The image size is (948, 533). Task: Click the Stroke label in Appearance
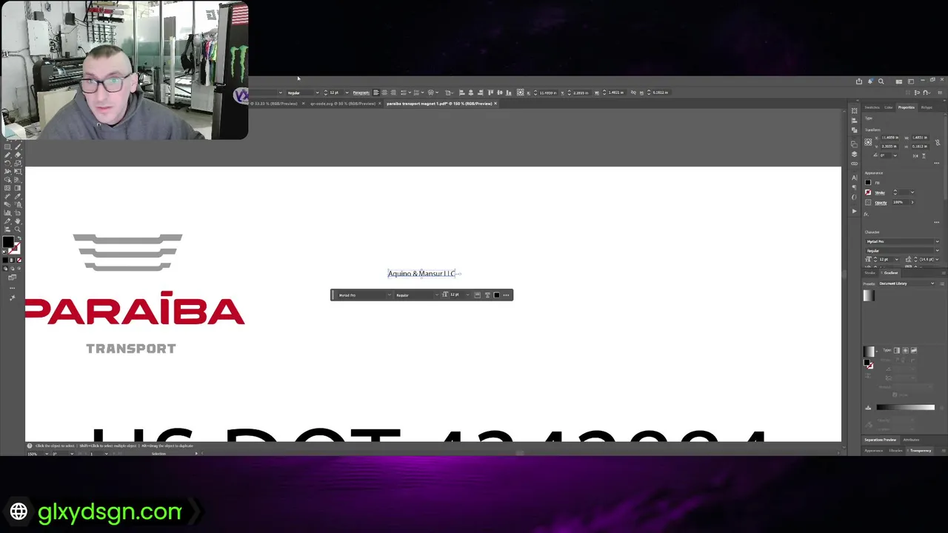[880, 192]
